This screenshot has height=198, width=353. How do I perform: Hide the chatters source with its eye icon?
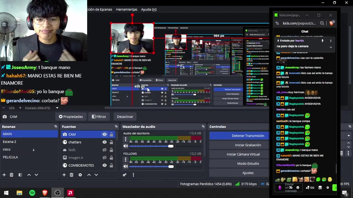point(105,142)
